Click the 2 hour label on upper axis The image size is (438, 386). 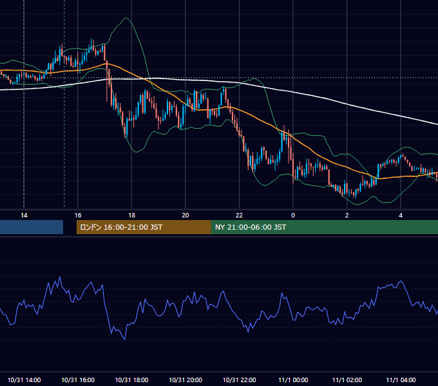347,216
